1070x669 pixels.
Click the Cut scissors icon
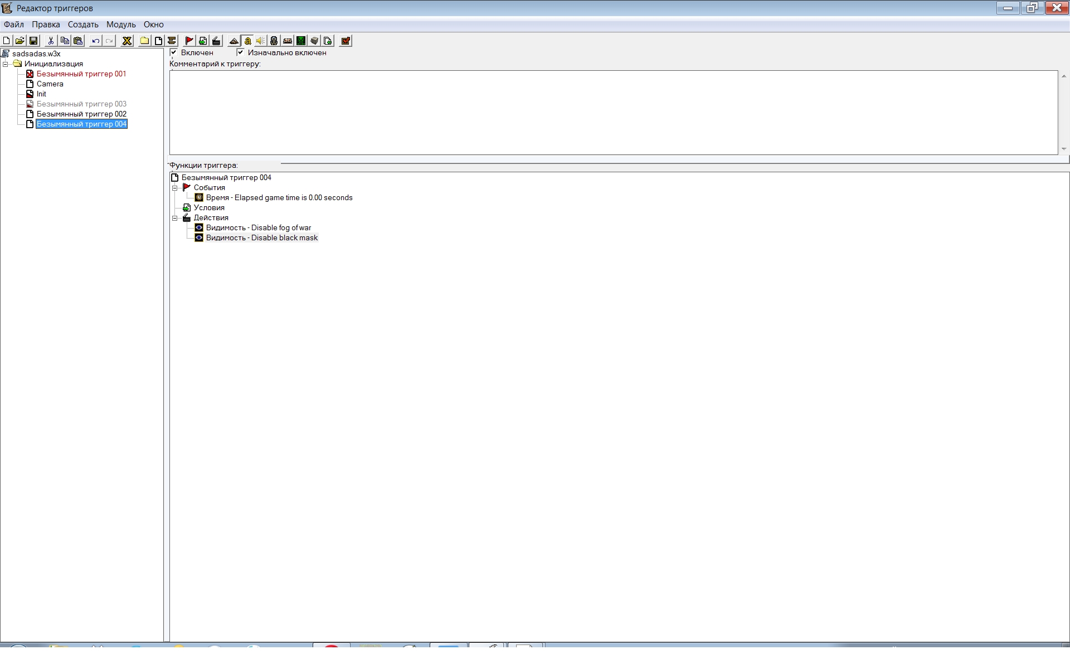51,41
